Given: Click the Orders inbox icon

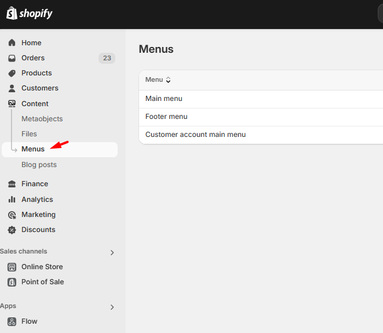Looking at the screenshot, I should click(12, 58).
